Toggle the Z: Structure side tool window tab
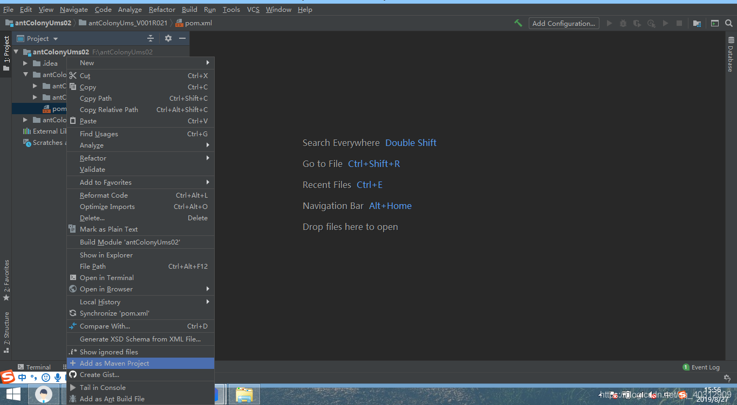 (x=6, y=332)
